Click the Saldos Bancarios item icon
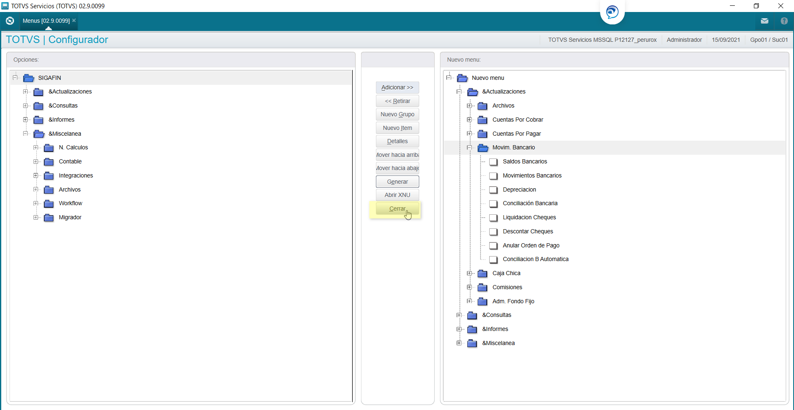The image size is (794, 410). tap(493, 162)
